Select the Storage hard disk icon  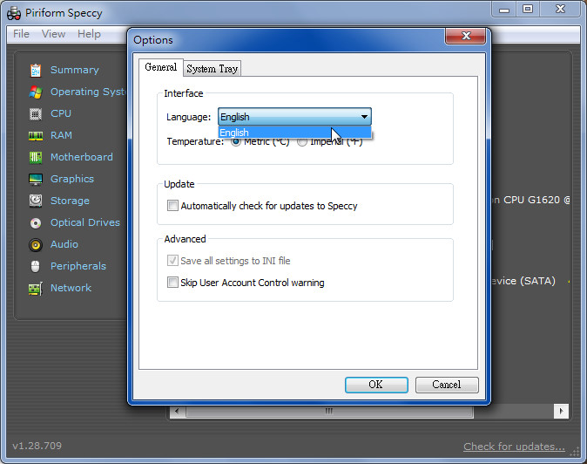pyautogui.click(x=36, y=201)
